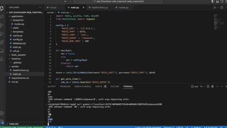Open the Search view in activity bar

click(2, 17)
